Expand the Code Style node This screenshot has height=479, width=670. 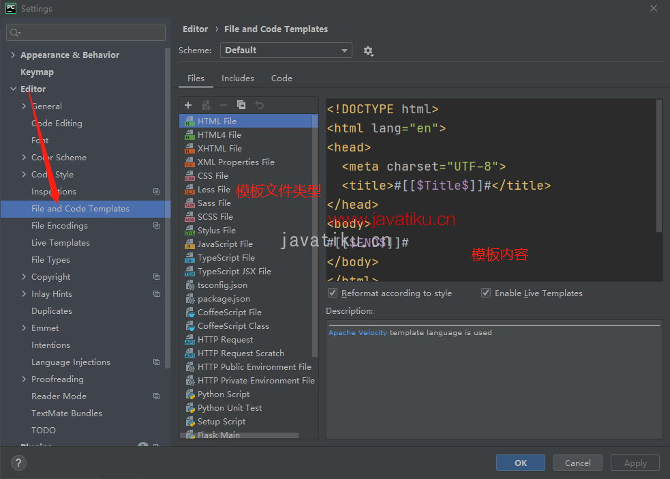(x=24, y=175)
